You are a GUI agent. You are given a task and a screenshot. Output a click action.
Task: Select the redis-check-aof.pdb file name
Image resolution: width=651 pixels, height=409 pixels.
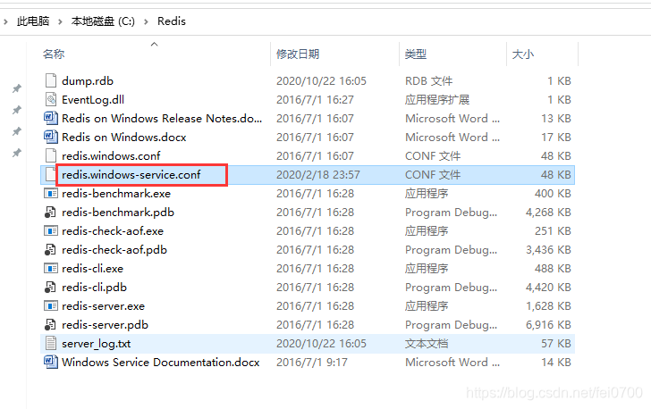pyautogui.click(x=114, y=250)
